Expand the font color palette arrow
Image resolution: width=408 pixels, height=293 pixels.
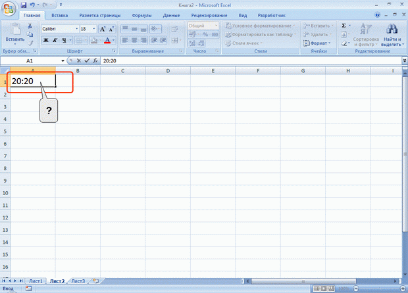coord(113,40)
